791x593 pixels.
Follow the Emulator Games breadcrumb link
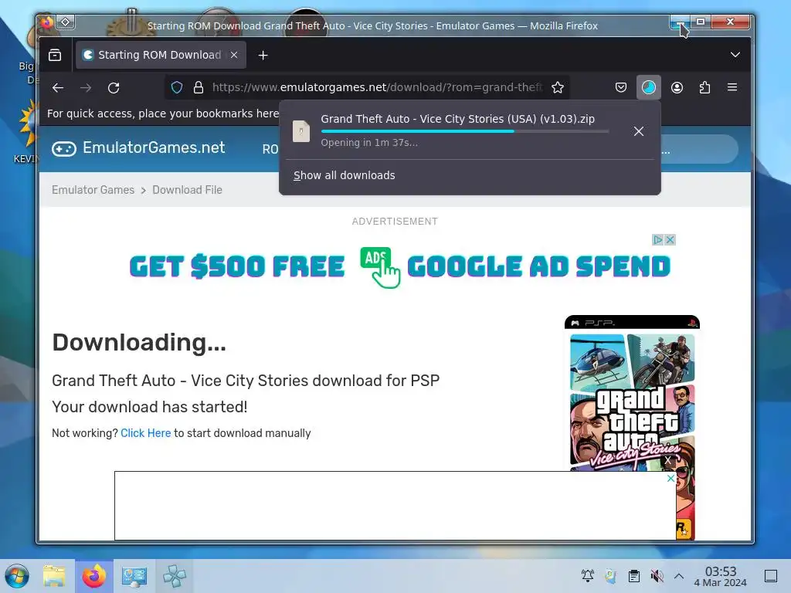point(93,190)
